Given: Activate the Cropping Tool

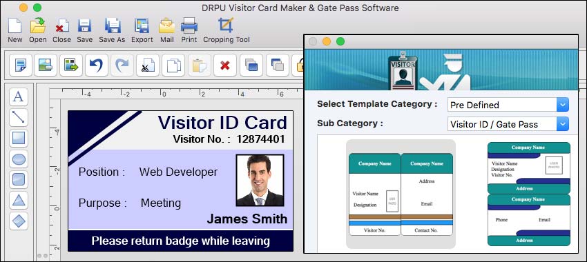Looking at the screenshot, I should (x=226, y=26).
